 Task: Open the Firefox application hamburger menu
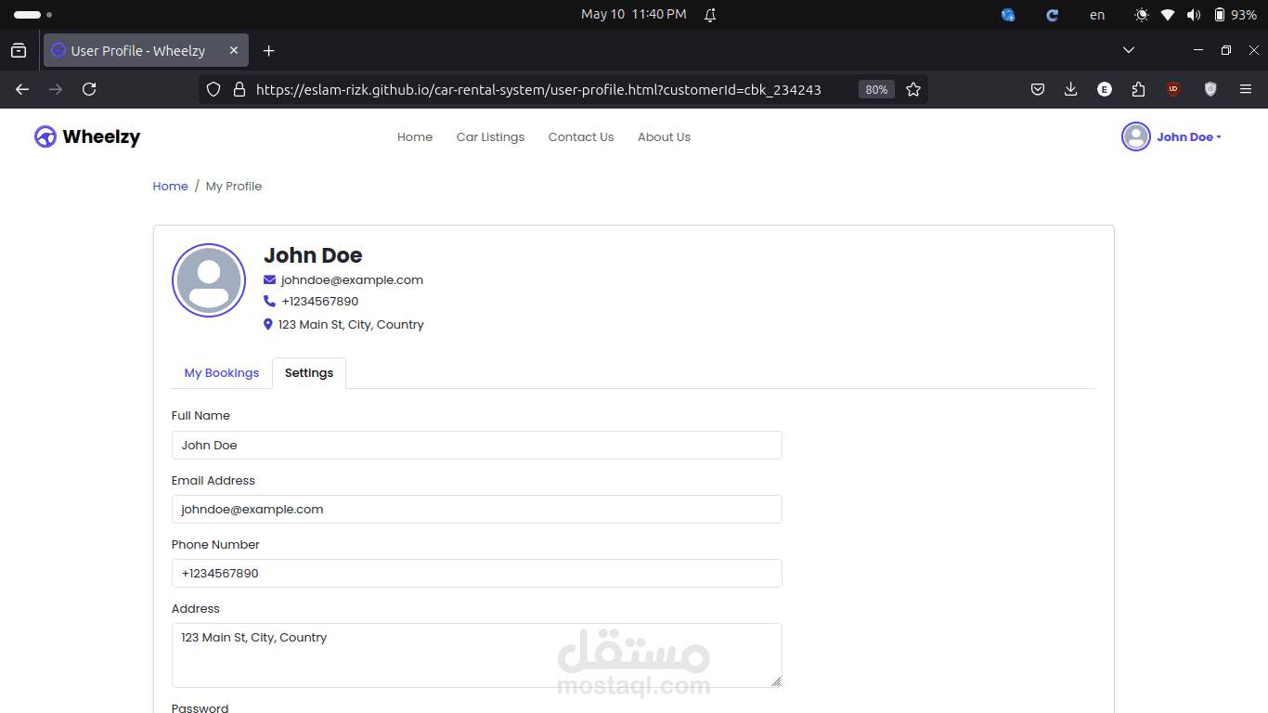1246,89
